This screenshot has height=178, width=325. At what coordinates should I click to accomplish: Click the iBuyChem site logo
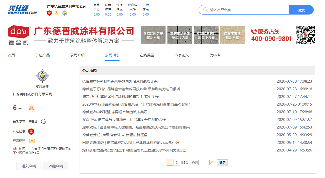(22, 10)
